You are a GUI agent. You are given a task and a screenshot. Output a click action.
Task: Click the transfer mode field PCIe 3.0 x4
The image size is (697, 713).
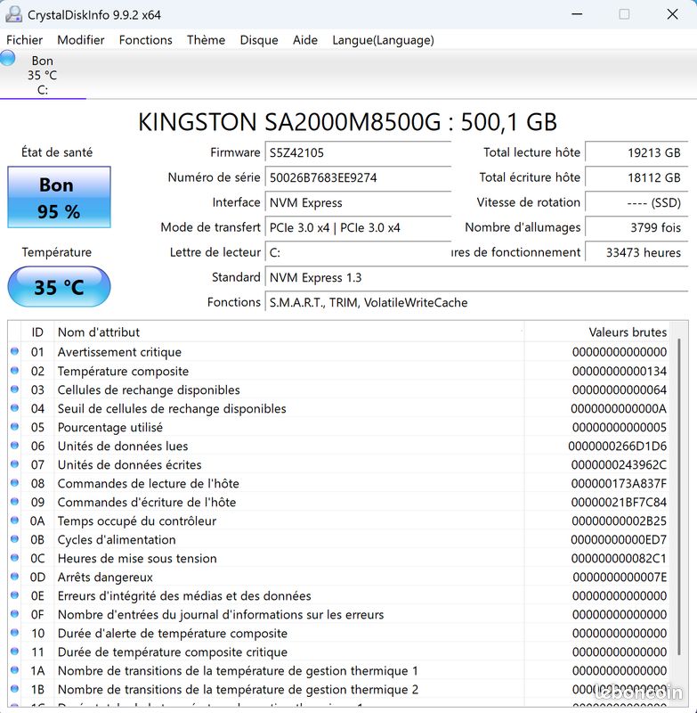coord(358,228)
